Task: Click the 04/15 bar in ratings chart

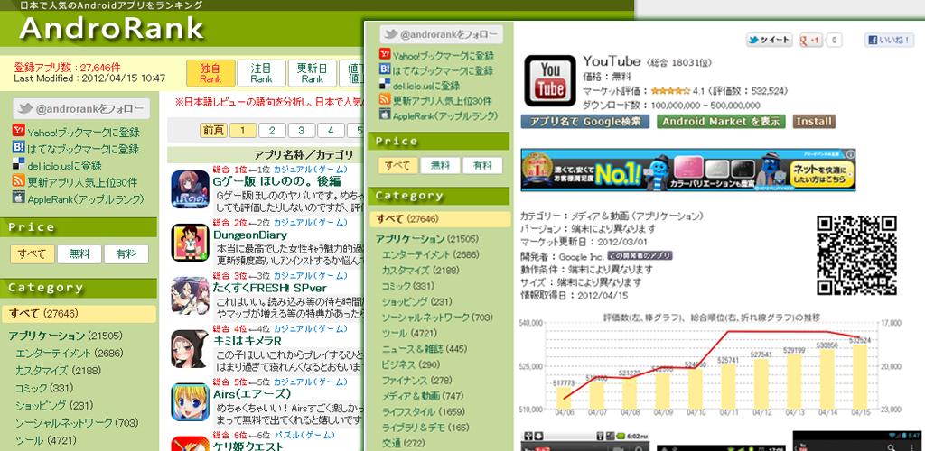Action: (860, 377)
